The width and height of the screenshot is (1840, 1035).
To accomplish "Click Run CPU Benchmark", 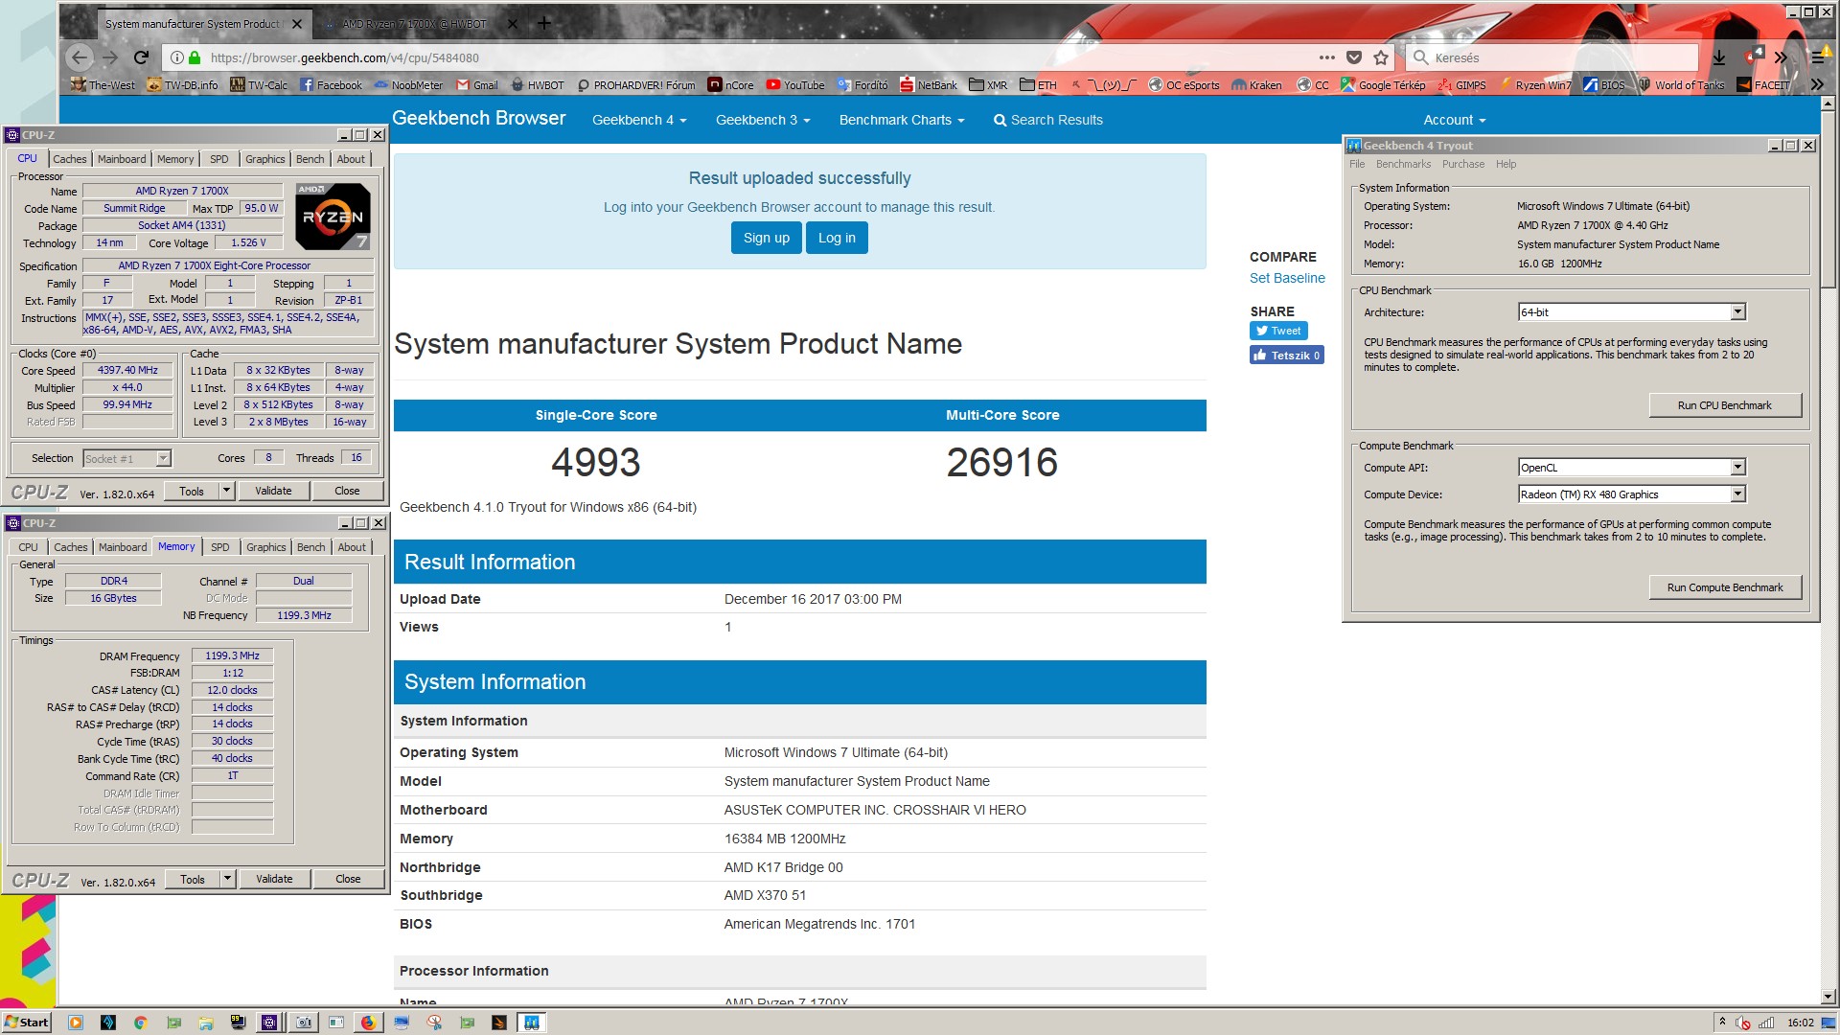I will coord(1725,405).
